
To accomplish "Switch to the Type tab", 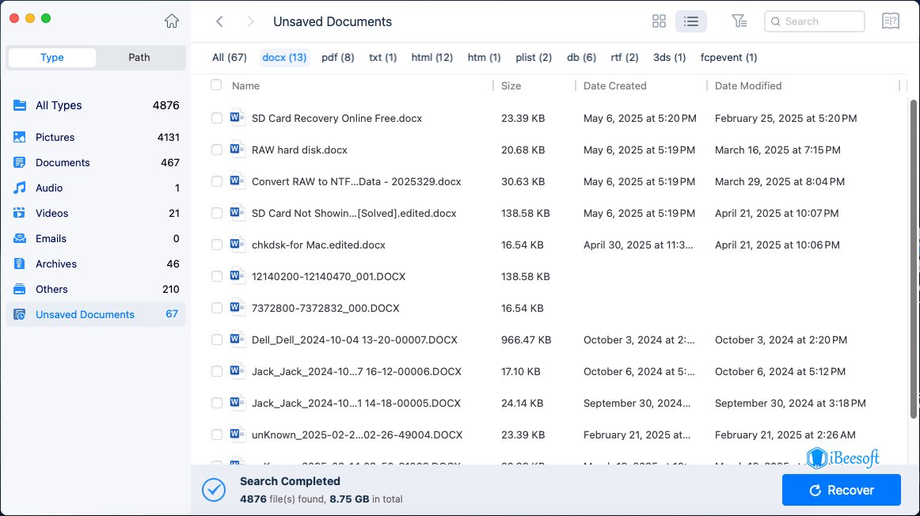I will 52,58.
